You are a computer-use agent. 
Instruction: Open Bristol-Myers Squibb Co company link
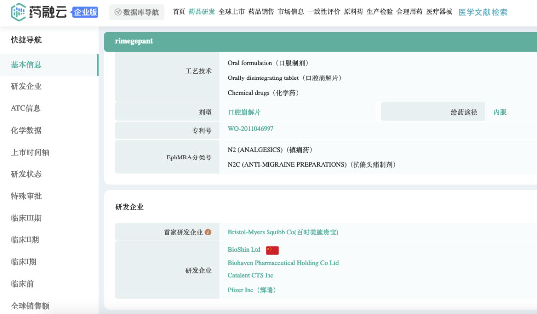pos(283,232)
